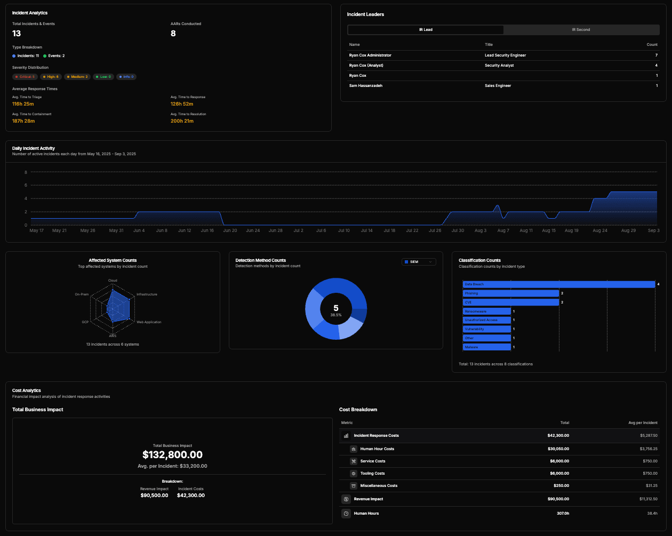Select the IR Lead tab
The image size is (672, 536).
(425, 29)
